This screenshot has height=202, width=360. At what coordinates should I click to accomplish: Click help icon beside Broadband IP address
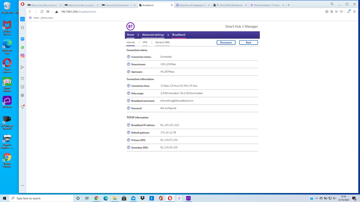pyautogui.click(x=129, y=125)
